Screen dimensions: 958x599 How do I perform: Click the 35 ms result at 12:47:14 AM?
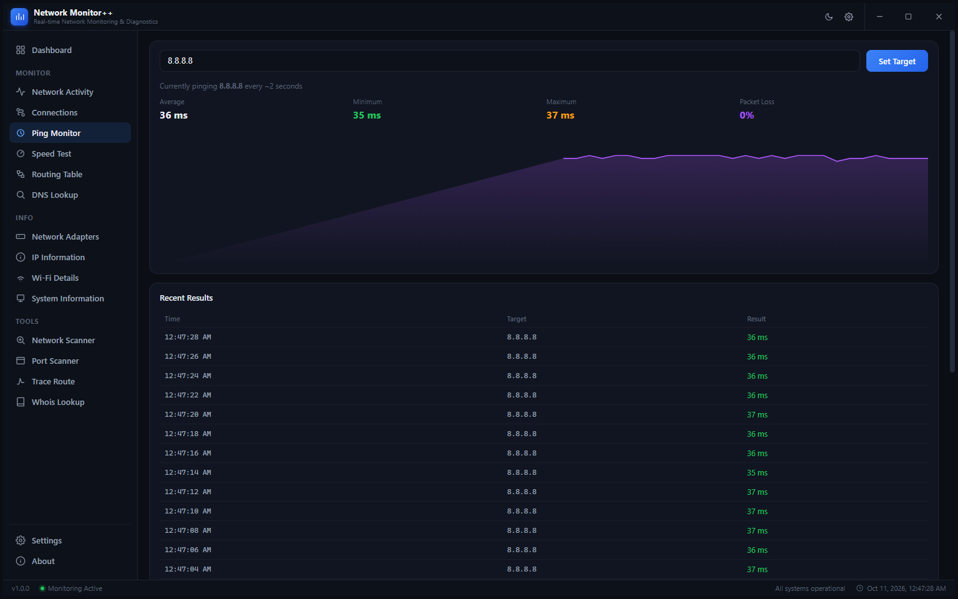757,473
